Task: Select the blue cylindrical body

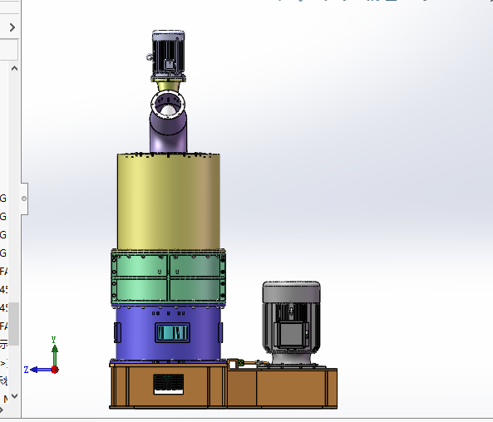Action: (x=169, y=334)
